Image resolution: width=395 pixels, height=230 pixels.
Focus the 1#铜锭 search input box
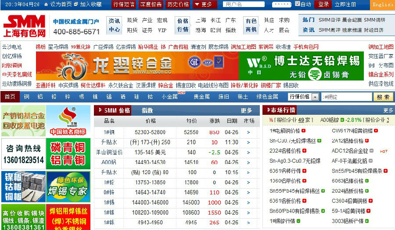point(347,97)
